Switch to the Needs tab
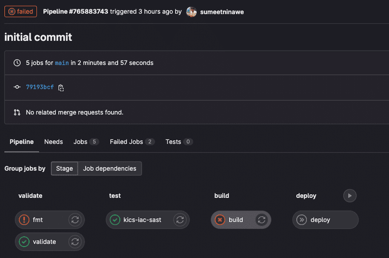Viewport: 389px width, 258px height. (53, 141)
